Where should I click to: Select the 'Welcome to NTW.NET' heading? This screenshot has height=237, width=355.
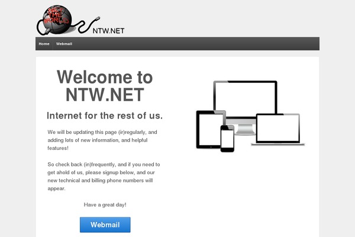[105, 86]
